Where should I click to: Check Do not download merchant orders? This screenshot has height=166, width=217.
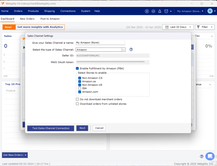[x=77, y=99]
